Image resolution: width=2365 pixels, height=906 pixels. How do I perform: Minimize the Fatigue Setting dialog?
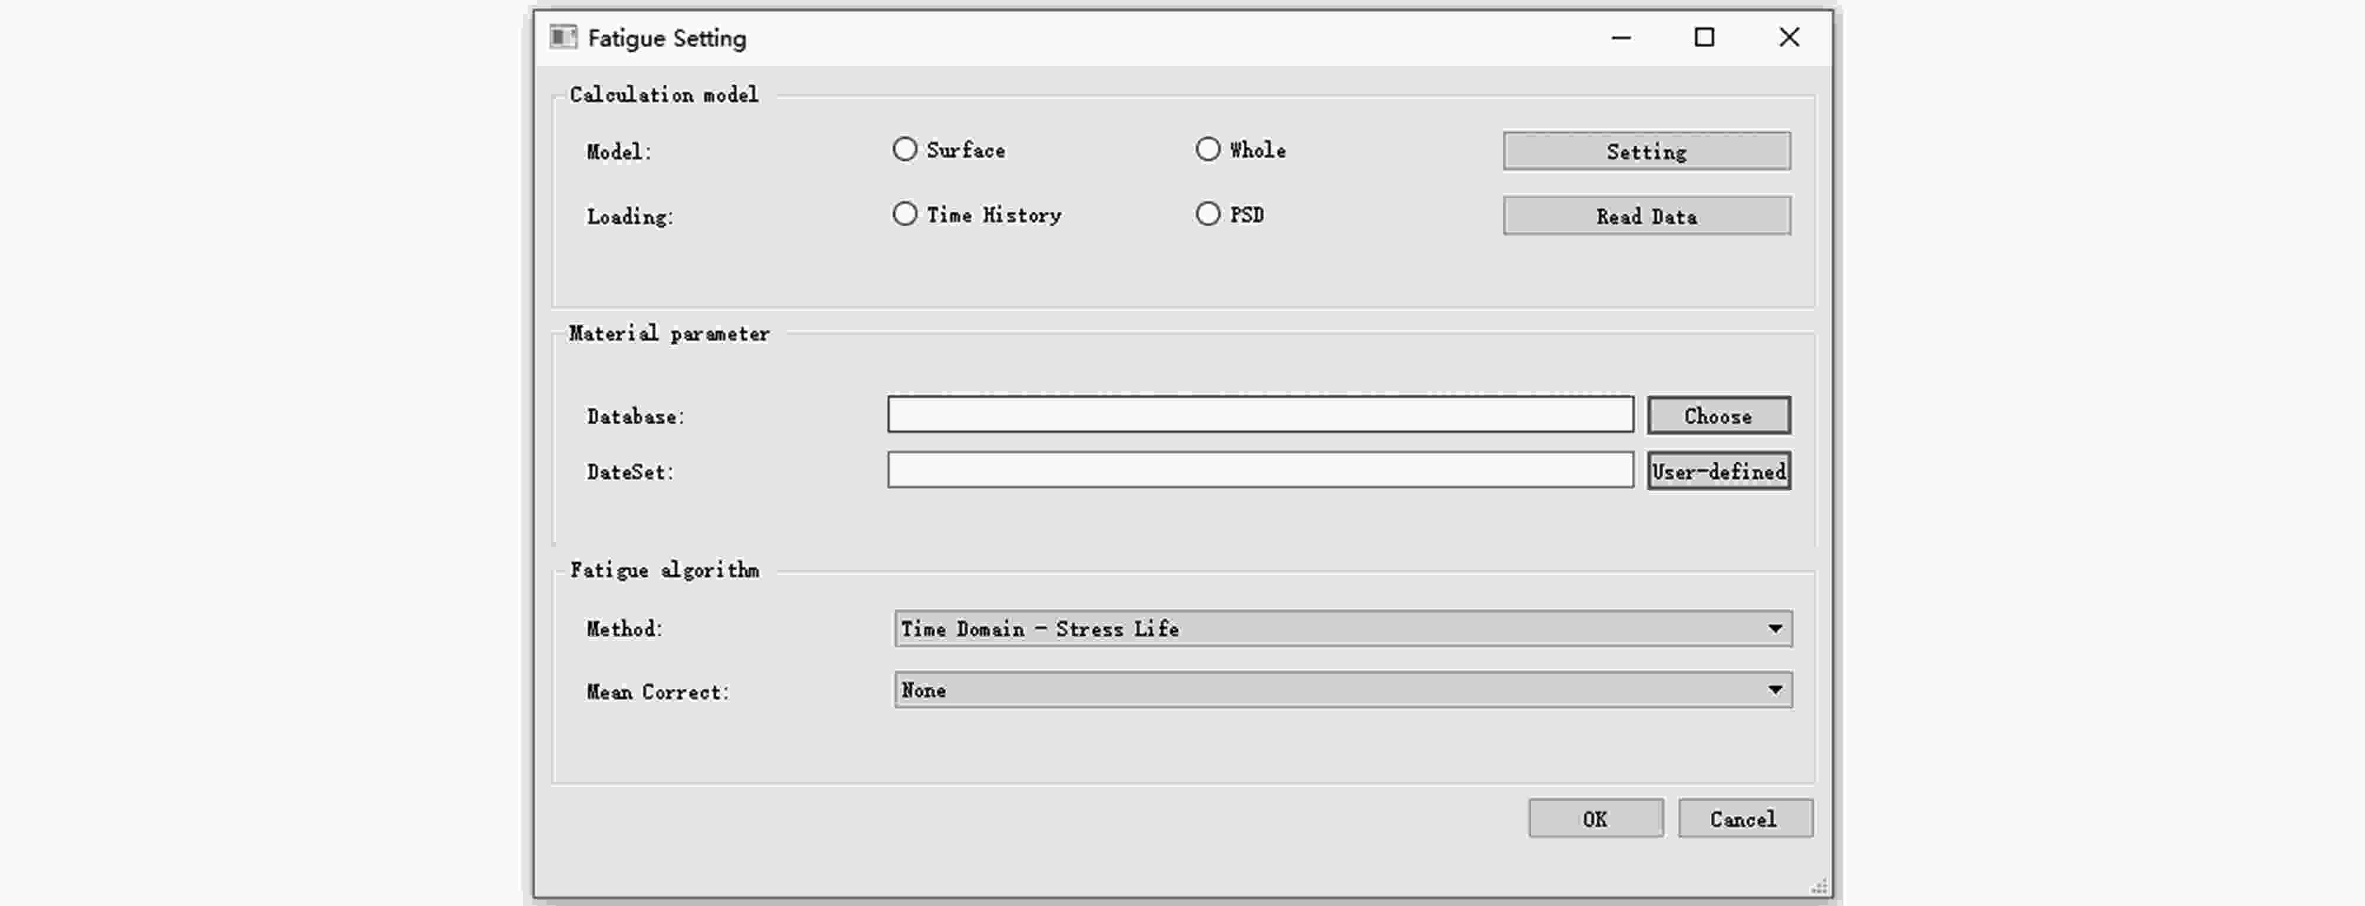point(1621,38)
